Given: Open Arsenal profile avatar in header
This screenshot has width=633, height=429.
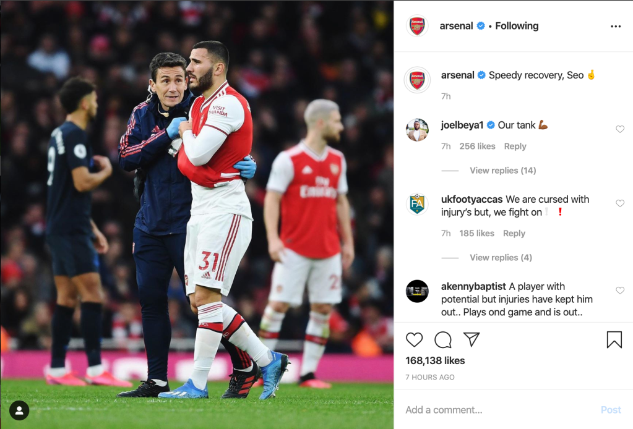Looking at the screenshot, I should 417,26.
